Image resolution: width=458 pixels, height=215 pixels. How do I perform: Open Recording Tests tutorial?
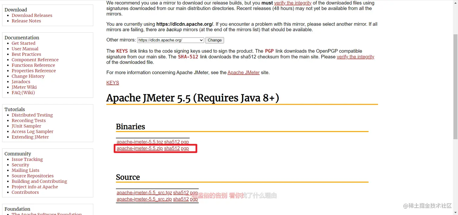(29, 121)
